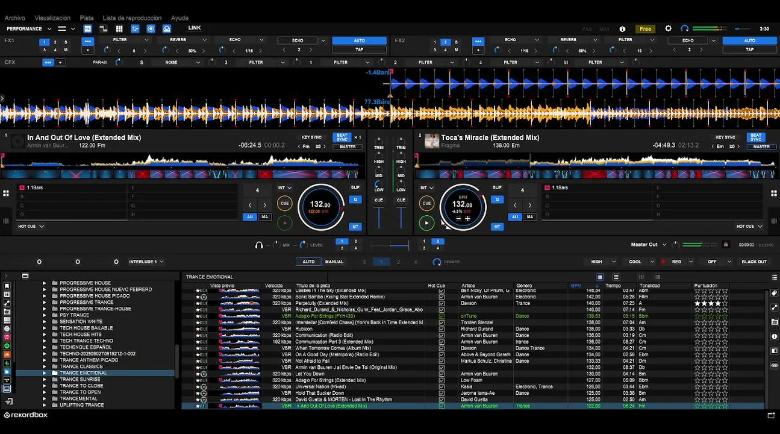Expand the PSY TRANCE folder
Screen dimensions: 780x434
tap(45, 315)
